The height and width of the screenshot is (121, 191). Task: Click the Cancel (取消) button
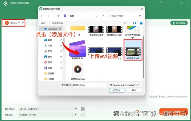click(x=134, y=90)
